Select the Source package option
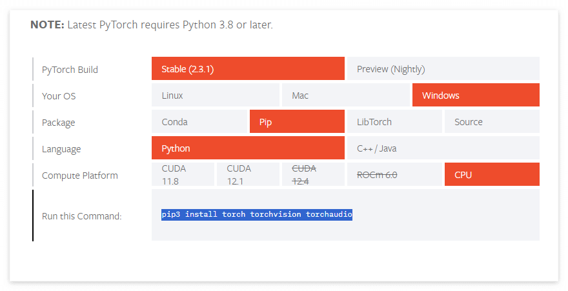 (492, 121)
